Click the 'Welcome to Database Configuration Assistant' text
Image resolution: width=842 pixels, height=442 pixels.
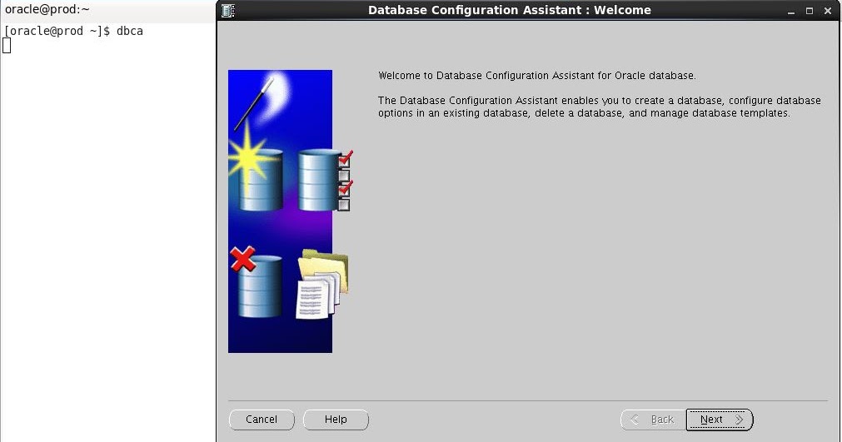click(x=537, y=76)
